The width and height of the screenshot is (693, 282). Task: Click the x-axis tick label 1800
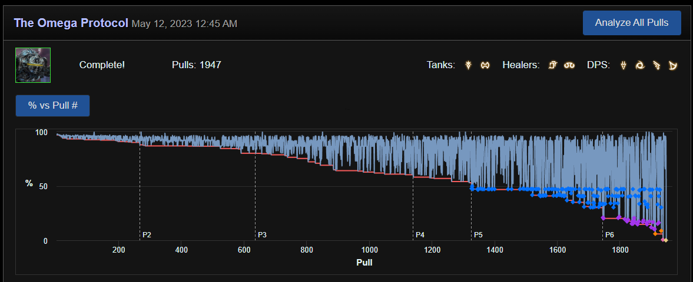[x=619, y=250]
